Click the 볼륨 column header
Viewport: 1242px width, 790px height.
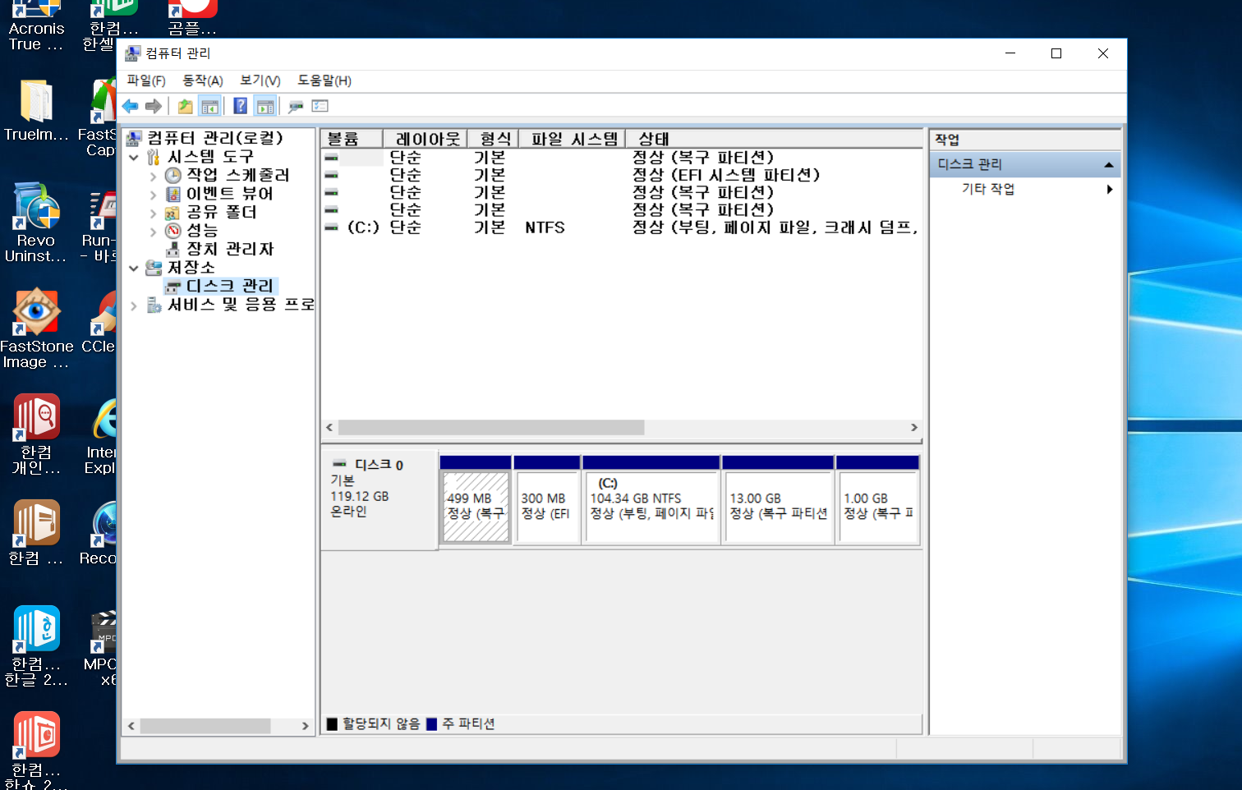pos(351,139)
